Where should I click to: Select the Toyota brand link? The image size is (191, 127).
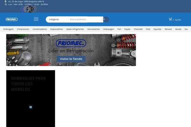click(127, 29)
